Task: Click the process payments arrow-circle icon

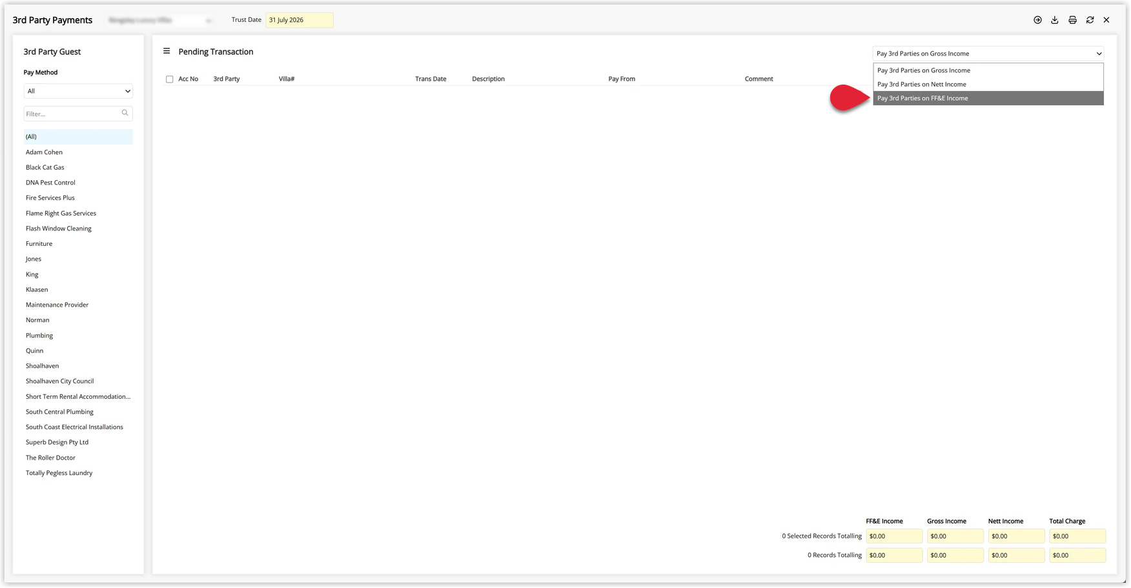Action: pyautogui.click(x=1037, y=20)
